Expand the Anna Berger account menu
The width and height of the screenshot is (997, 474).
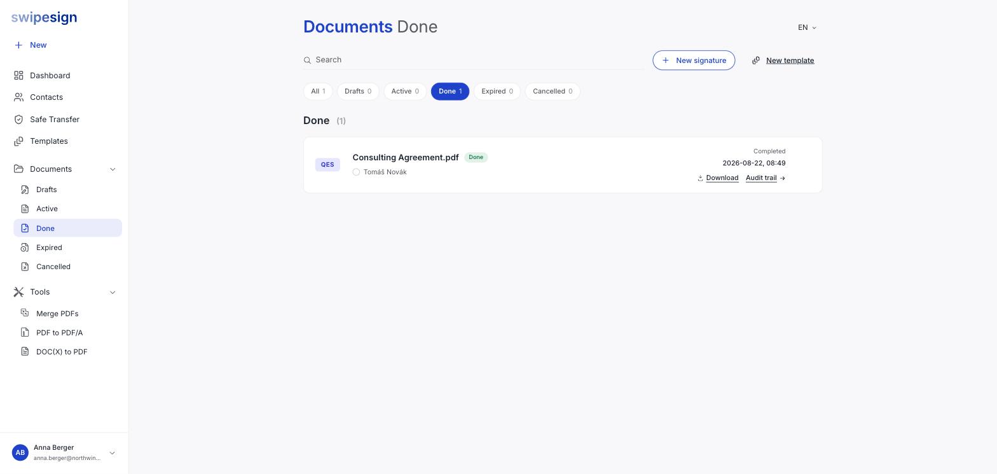(x=112, y=453)
